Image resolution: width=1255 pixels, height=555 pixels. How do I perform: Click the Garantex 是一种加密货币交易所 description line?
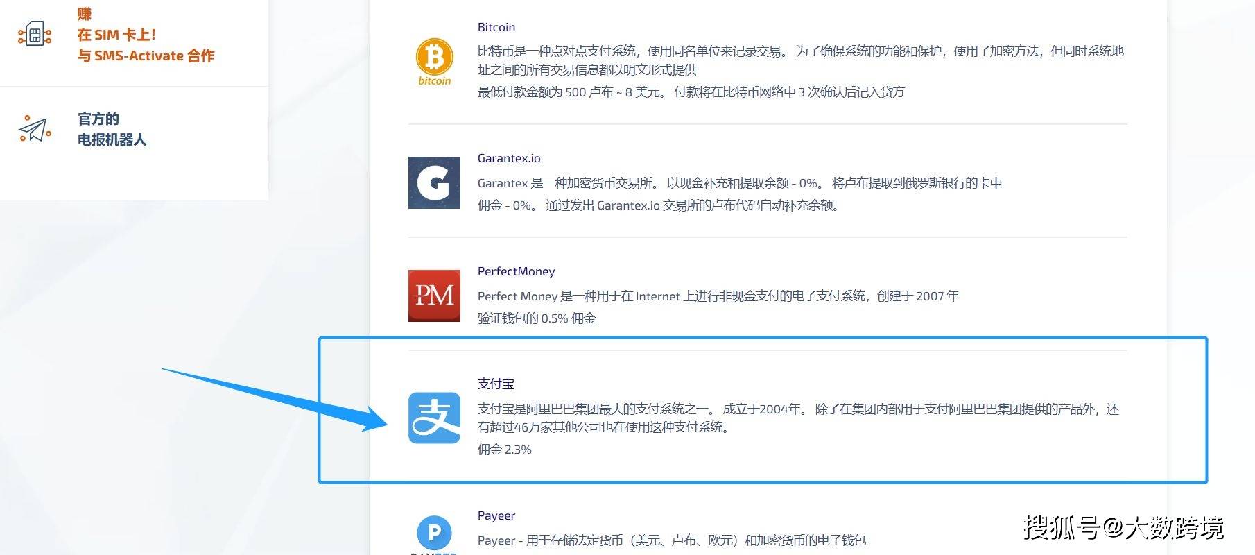[740, 183]
